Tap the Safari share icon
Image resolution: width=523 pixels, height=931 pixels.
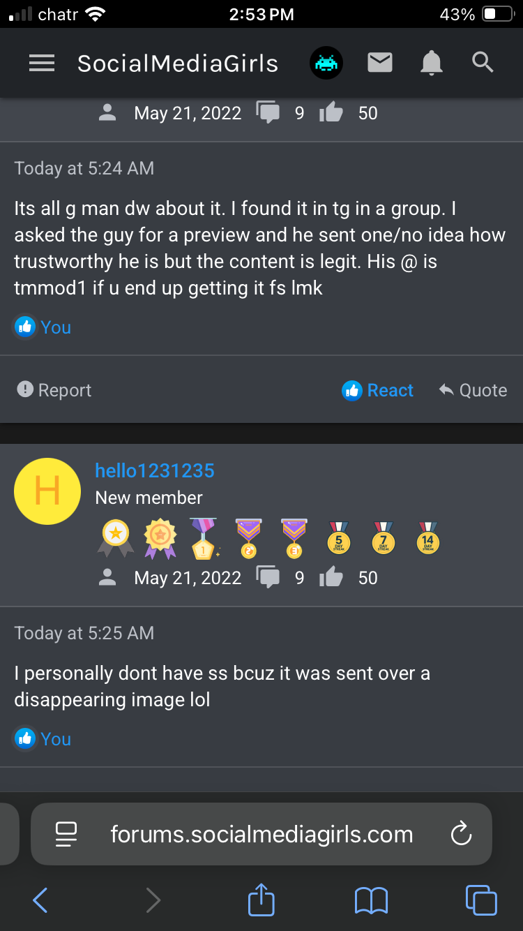[x=261, y=900]
